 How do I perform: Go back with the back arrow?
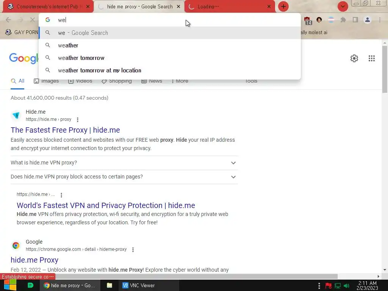(8, 20)
